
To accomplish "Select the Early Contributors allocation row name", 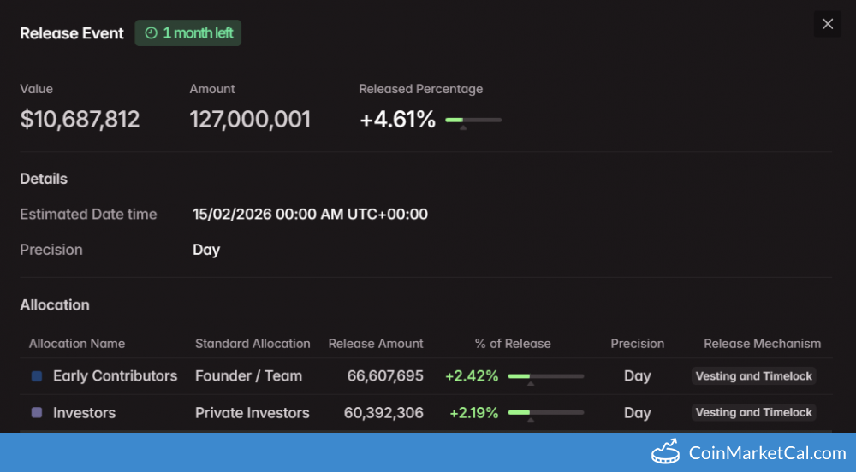I will click(x=115, y=376).
